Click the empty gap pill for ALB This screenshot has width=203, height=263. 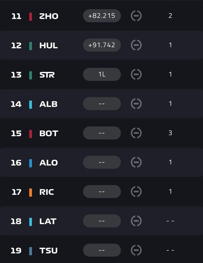(102, 104)
